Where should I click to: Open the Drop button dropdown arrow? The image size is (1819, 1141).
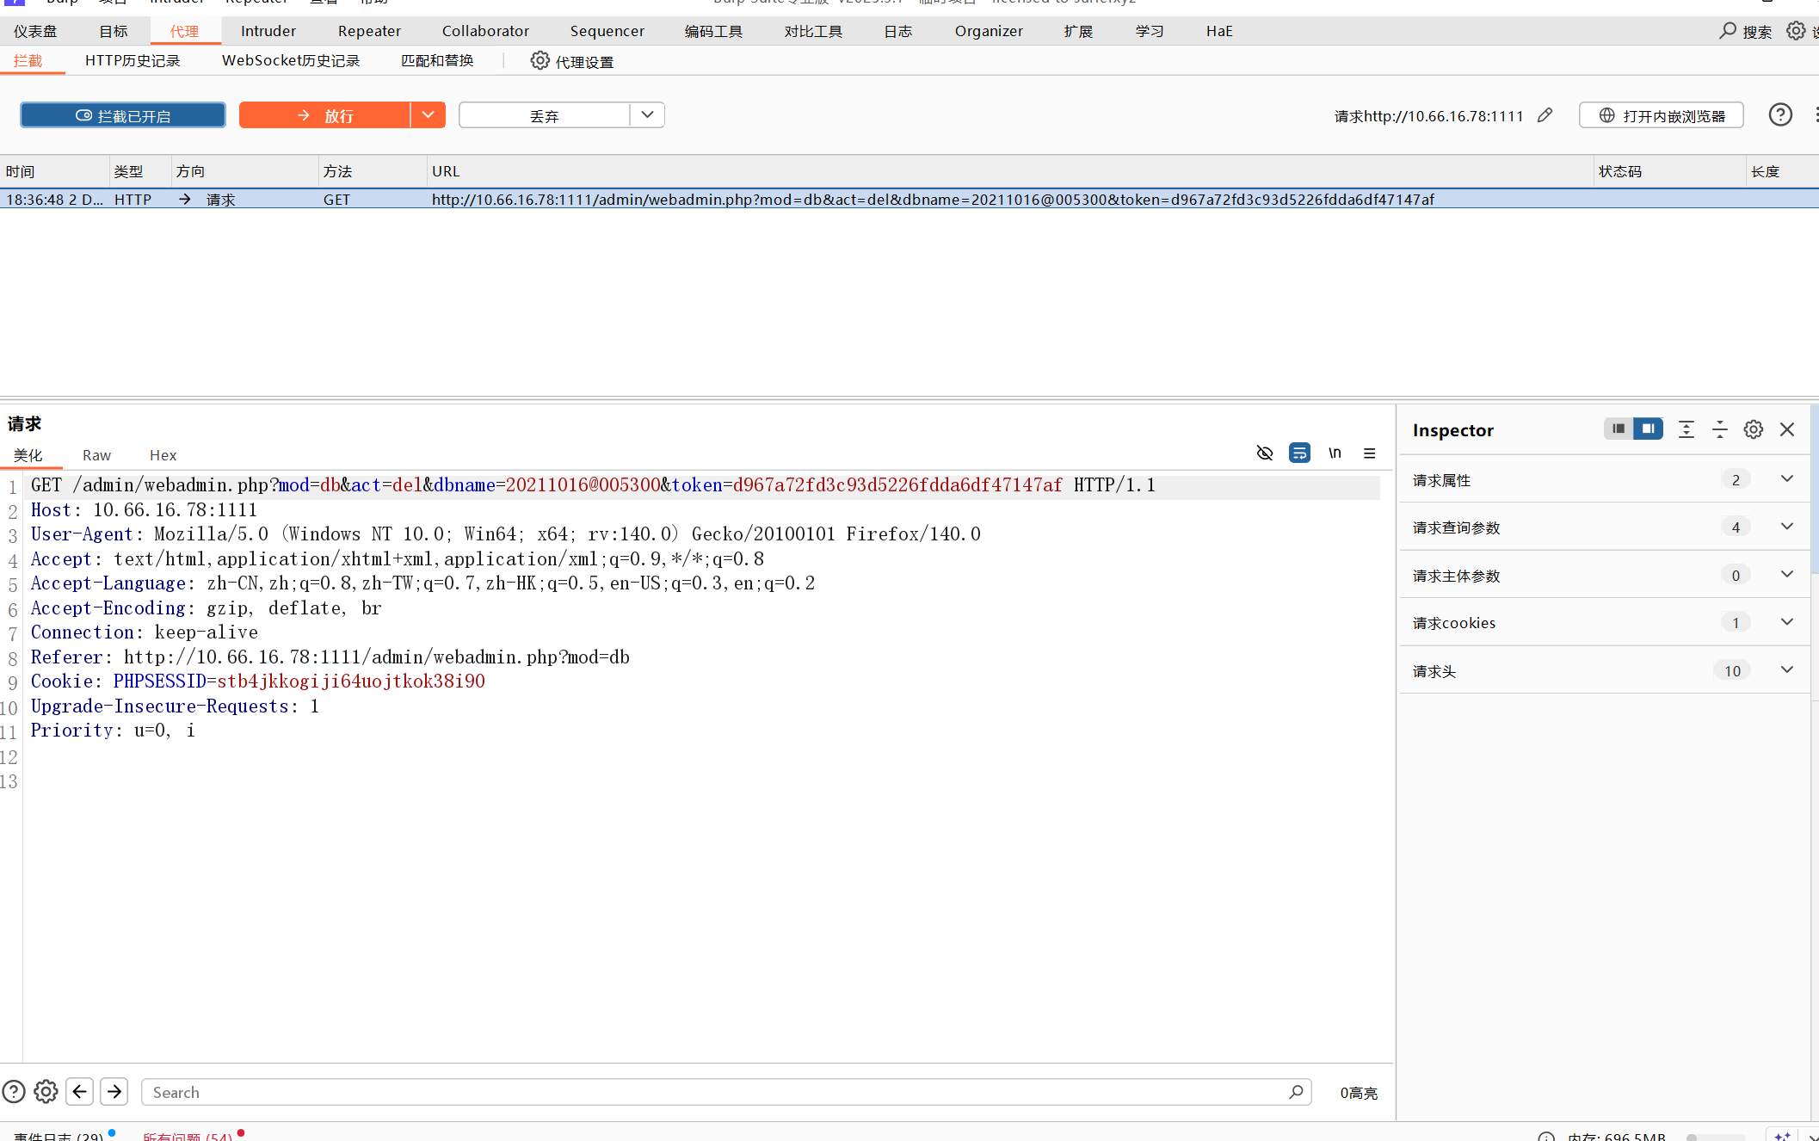click(647, 115)
